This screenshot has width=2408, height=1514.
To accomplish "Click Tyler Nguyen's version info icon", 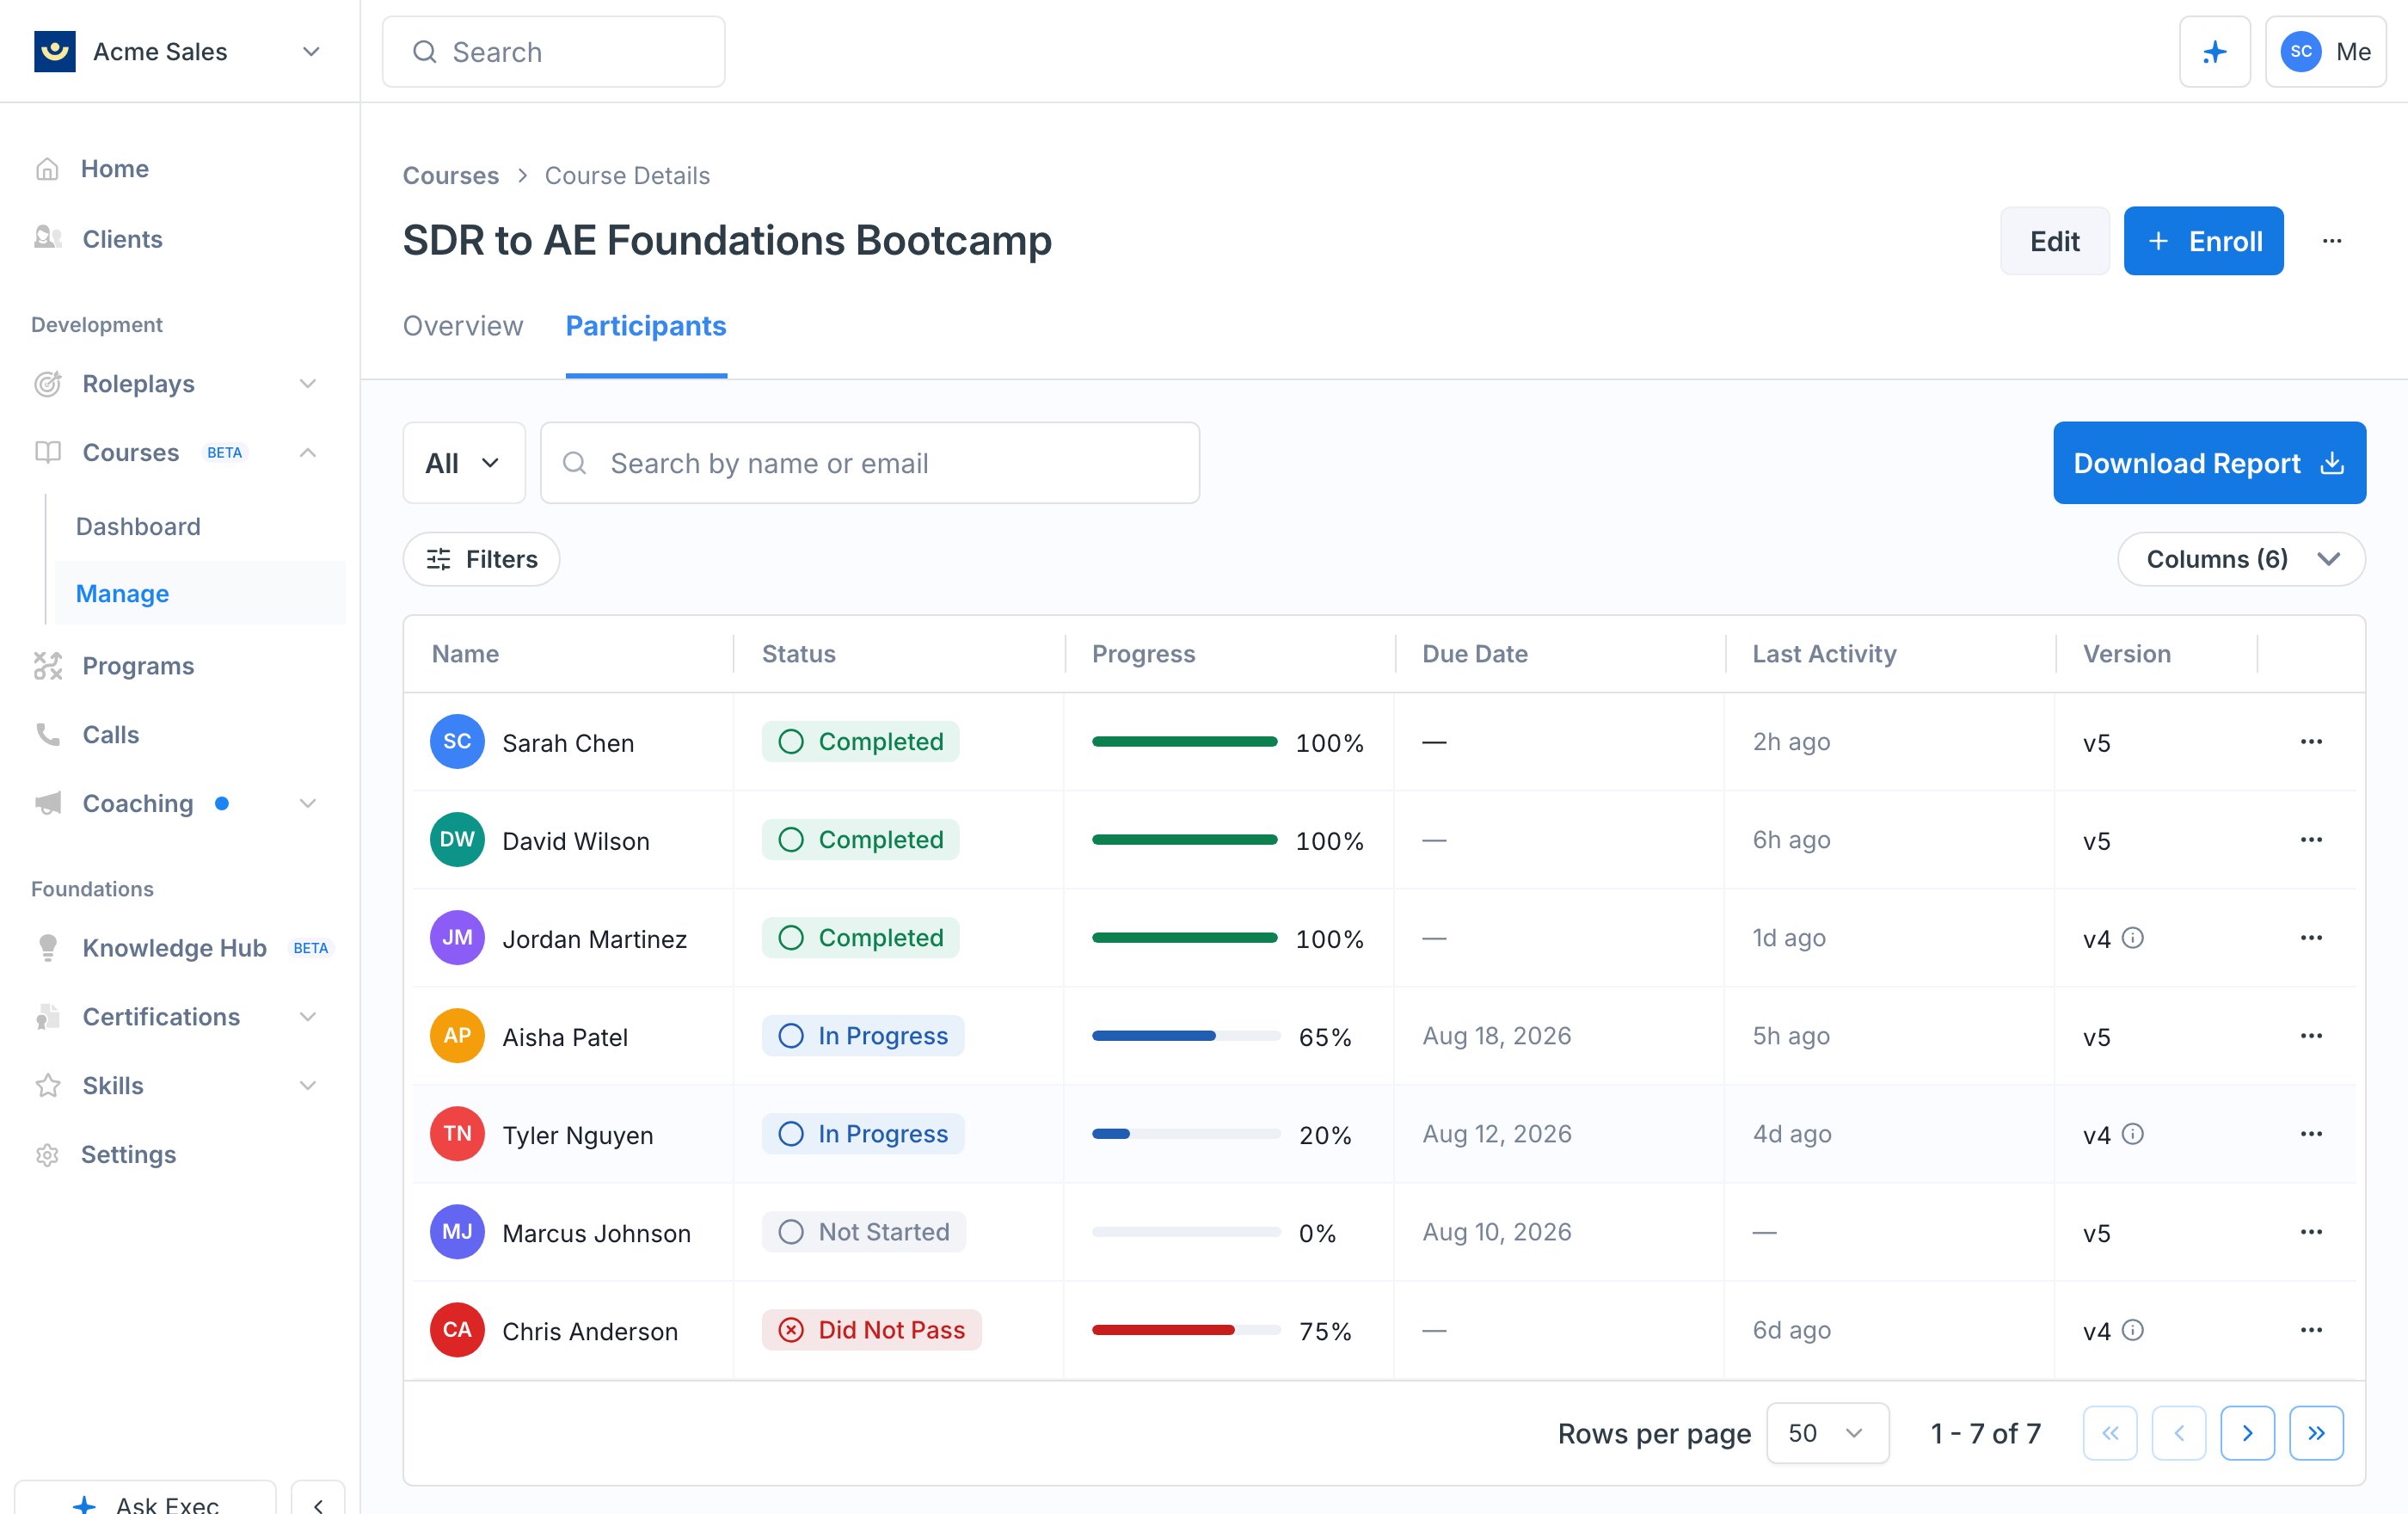I will coord(2132,1134).
